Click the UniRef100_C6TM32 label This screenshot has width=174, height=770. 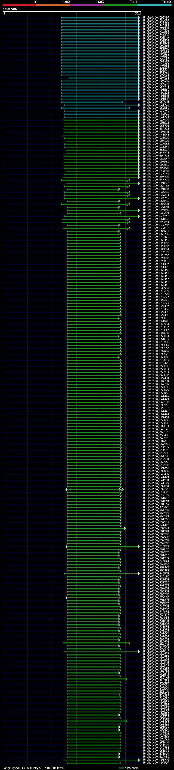pos(156,751)
